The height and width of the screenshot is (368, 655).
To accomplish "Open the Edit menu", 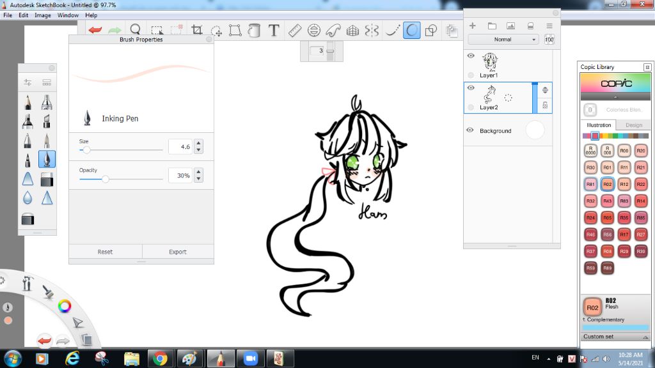I will (x=24, y=15).
